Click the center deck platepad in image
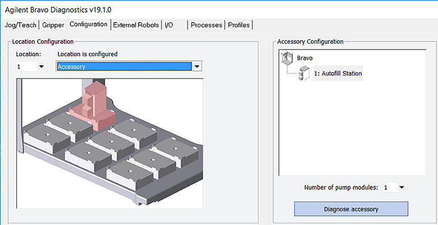438x225 pixels. pyautogui.click(x=111, y=145)
